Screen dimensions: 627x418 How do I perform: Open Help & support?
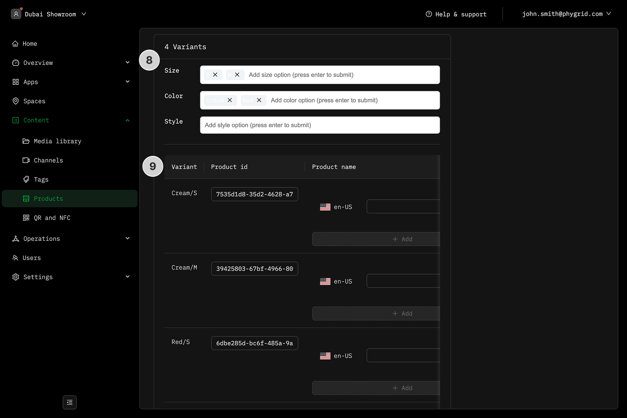456,14
